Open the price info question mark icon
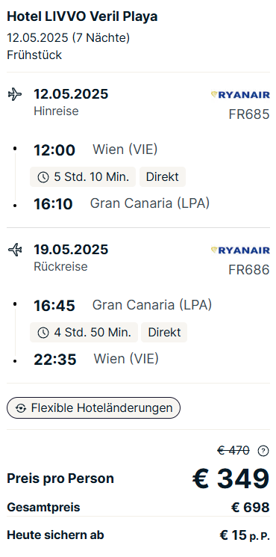This screenshot has width=276, height=557. (x=263, y=451)
